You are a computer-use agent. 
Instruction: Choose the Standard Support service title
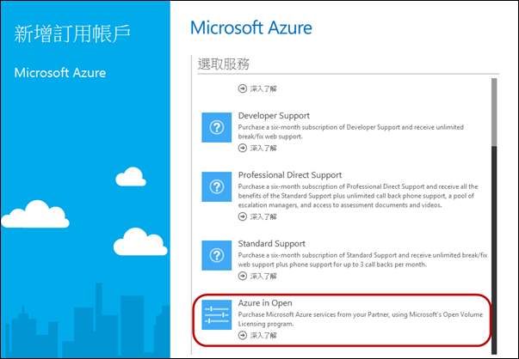[271, 244]
